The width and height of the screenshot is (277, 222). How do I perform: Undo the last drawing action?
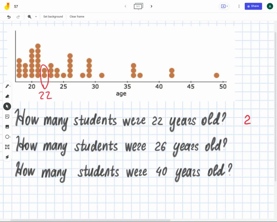click(8, 17)
